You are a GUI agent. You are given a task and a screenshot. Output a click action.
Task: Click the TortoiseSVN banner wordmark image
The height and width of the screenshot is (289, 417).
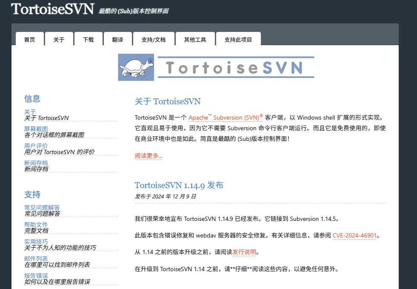(236, 67)
